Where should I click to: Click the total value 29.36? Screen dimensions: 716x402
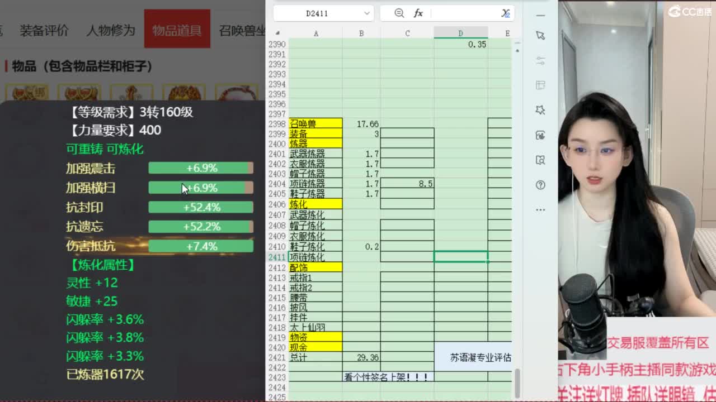(x=361, y=357)
